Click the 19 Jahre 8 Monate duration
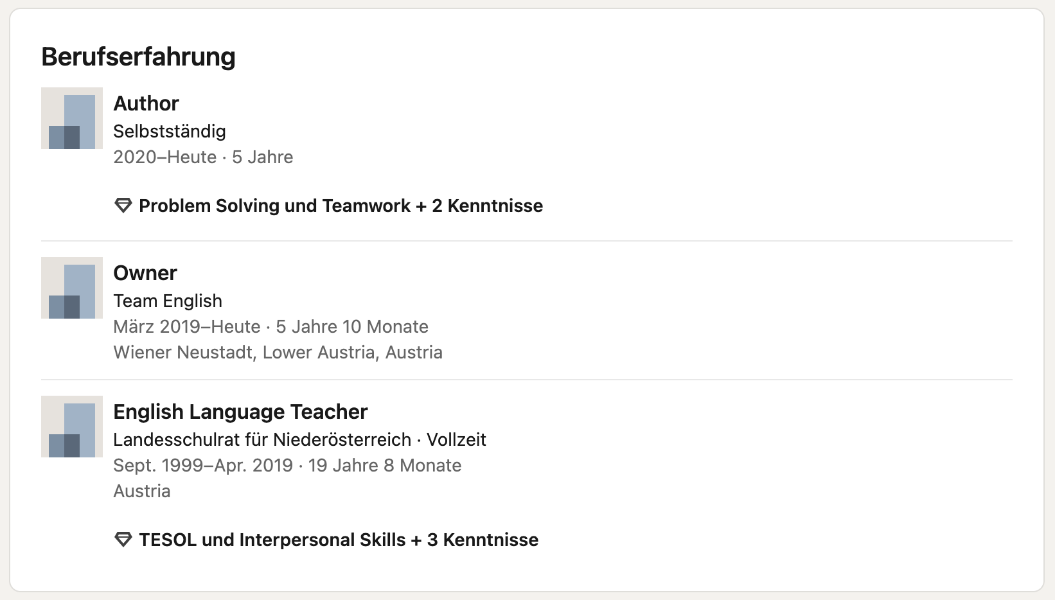The image size is (1055, 600). tap(385, 465)
